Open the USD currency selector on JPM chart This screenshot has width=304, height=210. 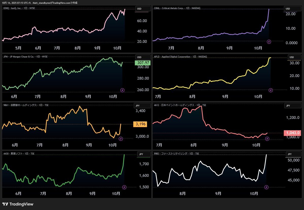[143, 57]
